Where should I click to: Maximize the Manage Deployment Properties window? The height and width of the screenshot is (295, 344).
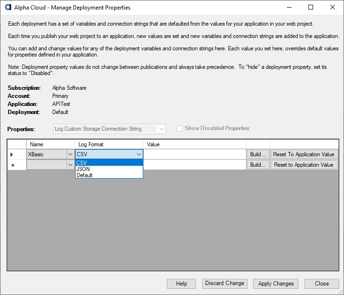point(311,7)
